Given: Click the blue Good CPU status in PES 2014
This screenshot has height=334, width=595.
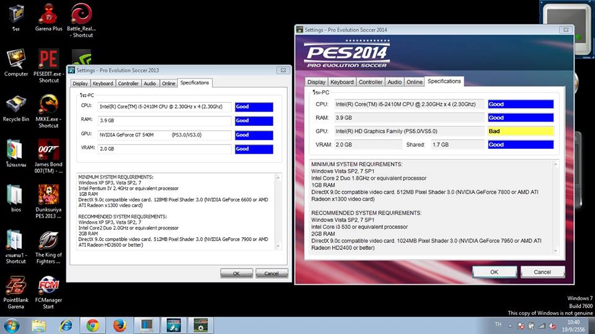Looking at the screenshot, I should [521, 104].
